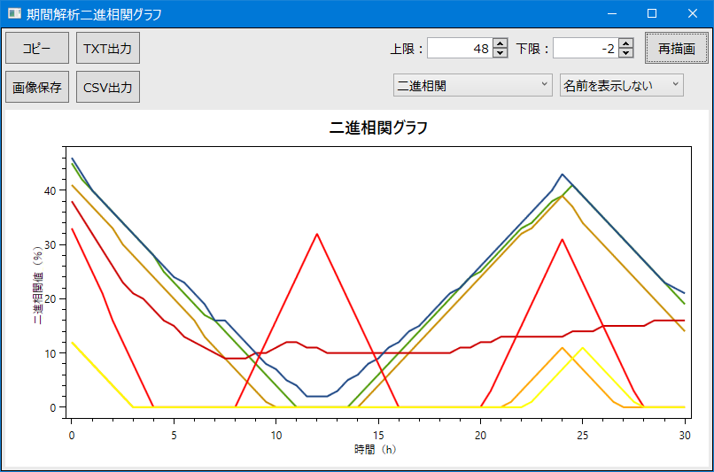This screenshot has height=472, width=714.
Task: Increase the 下限 value with up arrow
Action: click(626, 43)
